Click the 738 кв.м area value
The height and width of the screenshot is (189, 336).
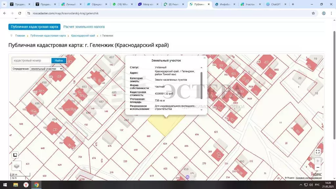click(x=160, y=100)
